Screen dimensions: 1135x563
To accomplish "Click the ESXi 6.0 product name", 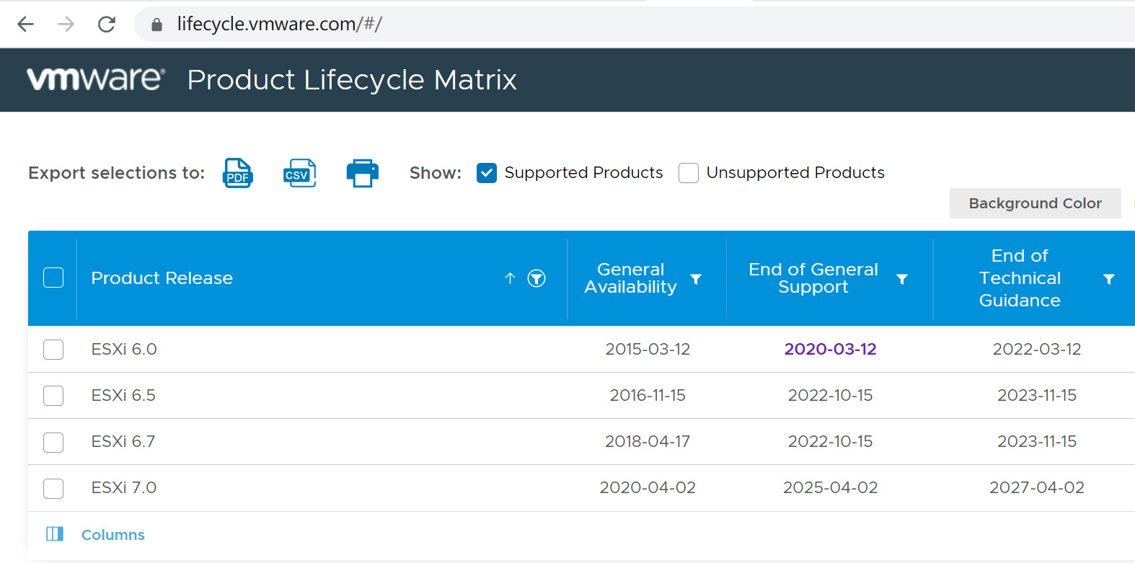I will (124, 349).
